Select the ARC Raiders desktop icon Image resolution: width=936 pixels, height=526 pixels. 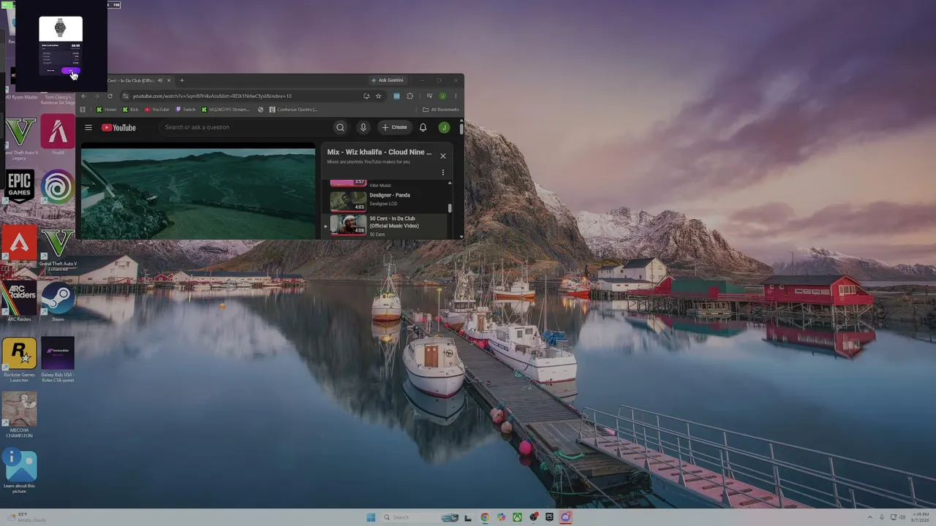point(20,302)
